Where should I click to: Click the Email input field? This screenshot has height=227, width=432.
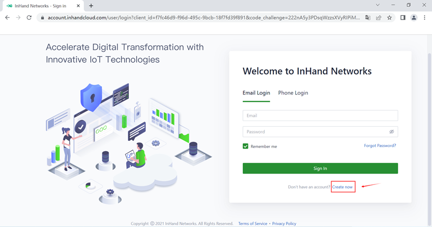coord(320,116)
